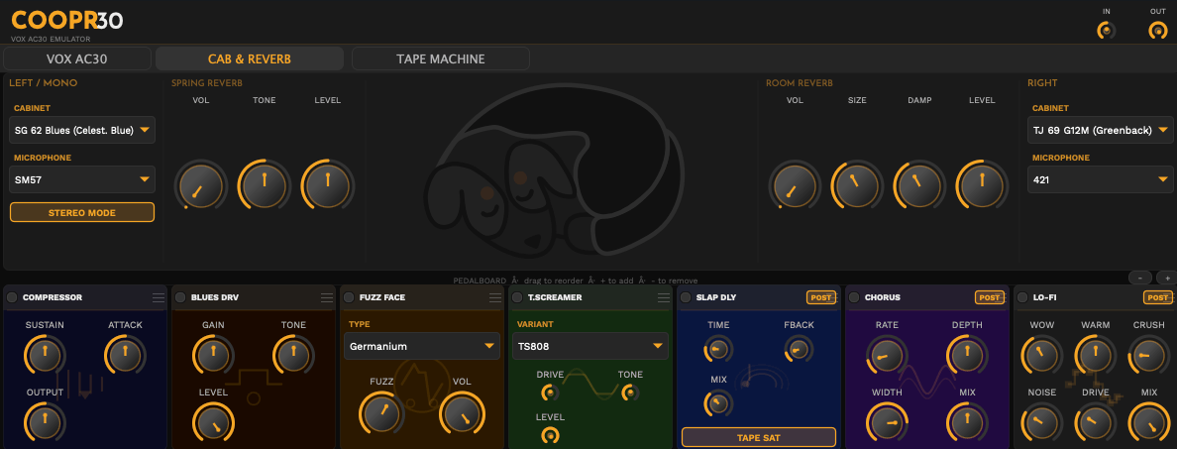Toggle the Chorus pedal power
1177x449 pixels.
coord(853,298)
